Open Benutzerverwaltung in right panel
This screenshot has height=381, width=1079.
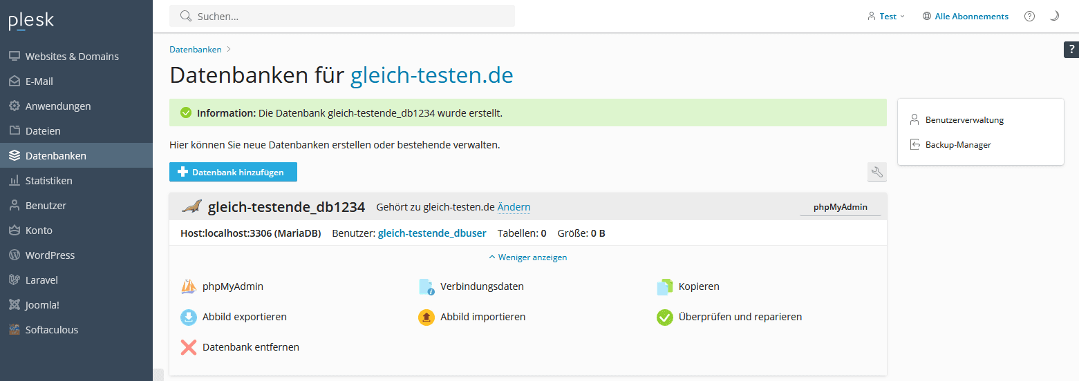964,120
